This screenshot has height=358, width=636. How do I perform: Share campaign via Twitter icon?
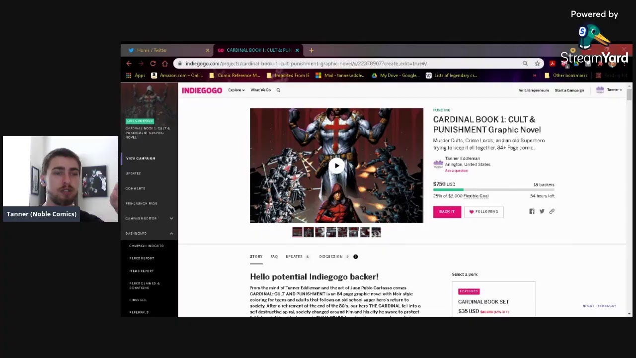tap(542, 211)
